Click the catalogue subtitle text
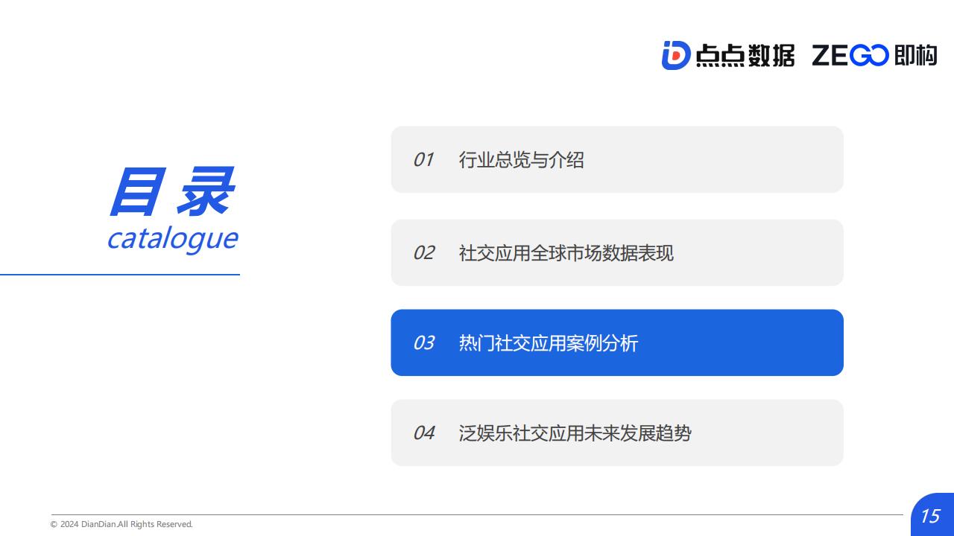The width and height of the screenshot is (954, 536). click(x=172, y=239)
